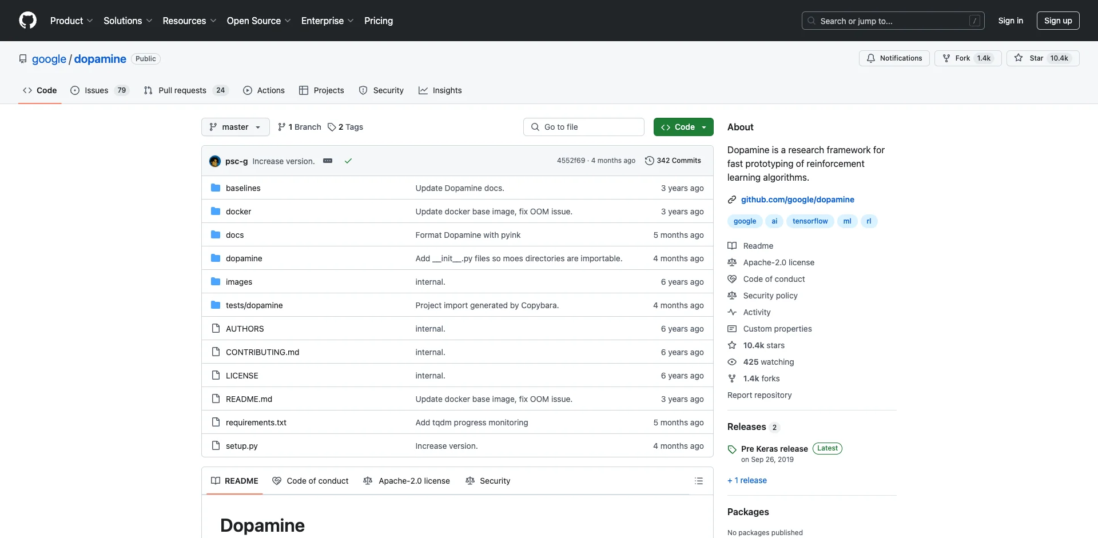This screenshot has width=1098, height=538.
Task: Click the setup.py file icon
Action: 216,445
